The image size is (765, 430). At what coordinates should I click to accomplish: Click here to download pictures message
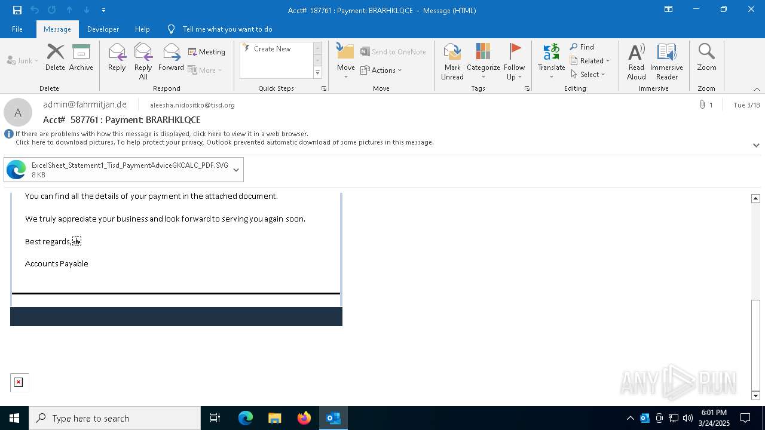(x=225, y=142)
